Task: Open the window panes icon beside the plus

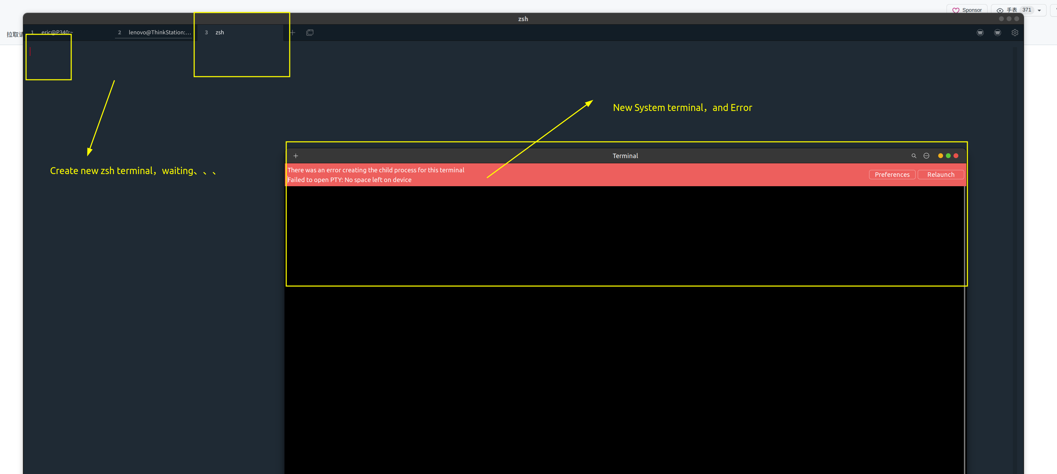Action: pos(310,32)
